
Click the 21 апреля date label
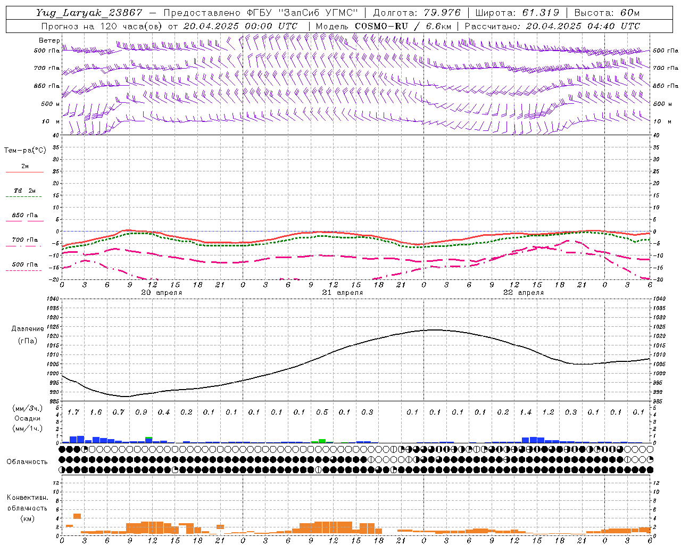pyautogui.click(x=342, y=293)
